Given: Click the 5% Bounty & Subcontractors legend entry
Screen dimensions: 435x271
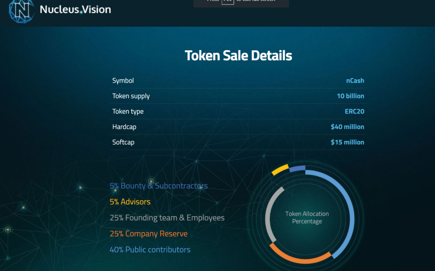Looking at the screenshot, I should [x=159, y=185].
